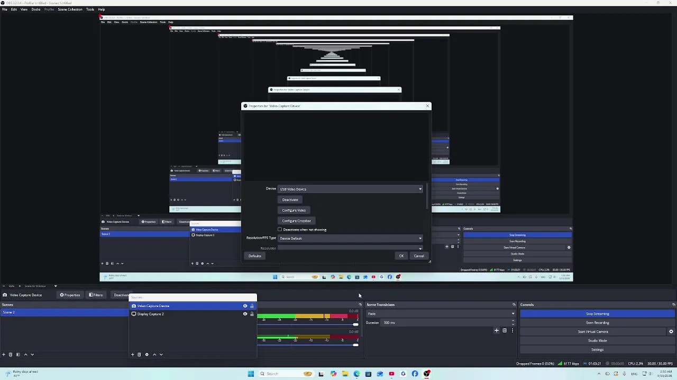This screenshot has width=677, height=380.
Task: Remove selected source with trash icon
Action: (x=140, y=355)
